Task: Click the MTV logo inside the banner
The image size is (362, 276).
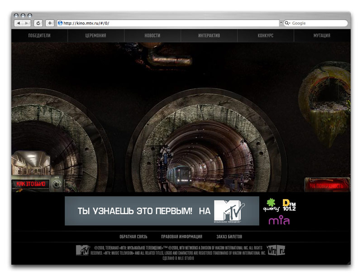Action: click(229, 211)
